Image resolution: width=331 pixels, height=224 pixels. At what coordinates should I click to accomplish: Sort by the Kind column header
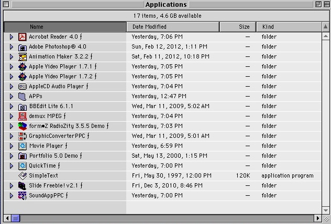289,27
